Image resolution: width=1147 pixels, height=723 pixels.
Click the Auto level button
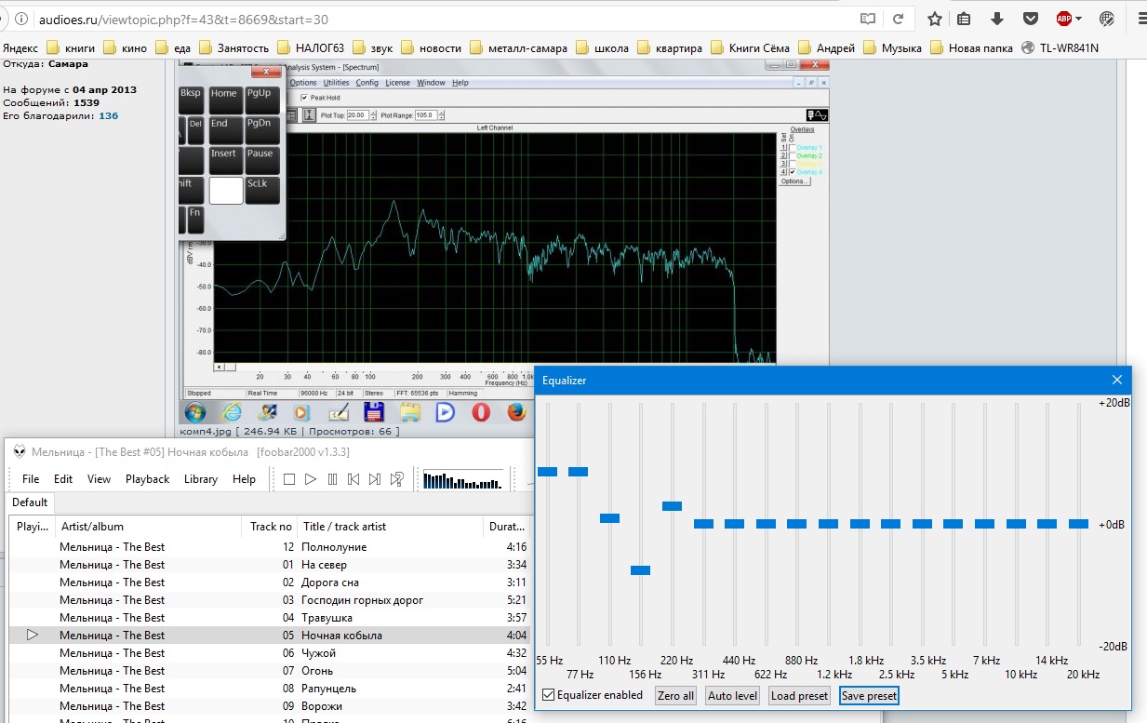coord(732,695)
